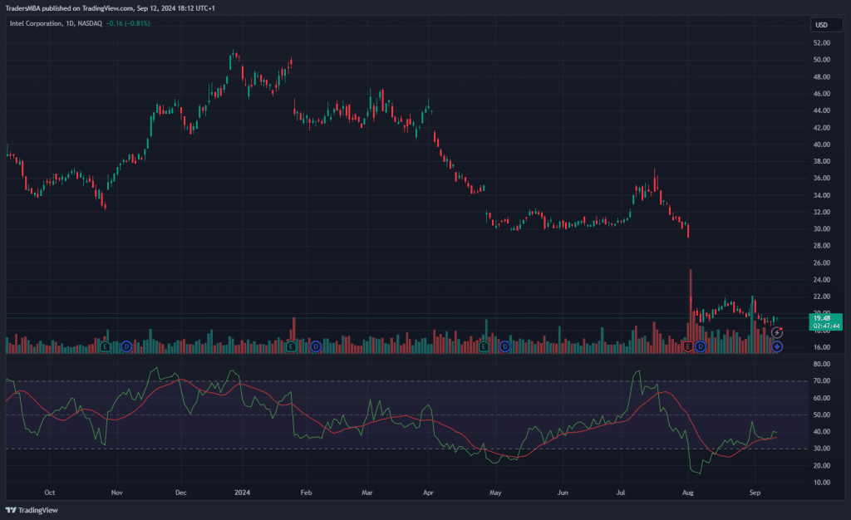Select the dividend marker in May 2024
Screen dimensions: 851x520
[504, 346]
